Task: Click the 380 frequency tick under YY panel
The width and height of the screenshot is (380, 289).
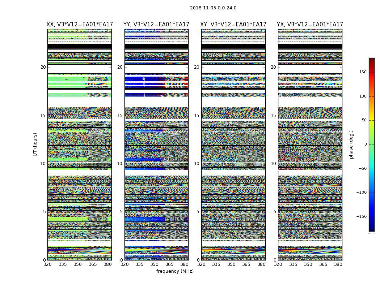Action: coord(185,264)
